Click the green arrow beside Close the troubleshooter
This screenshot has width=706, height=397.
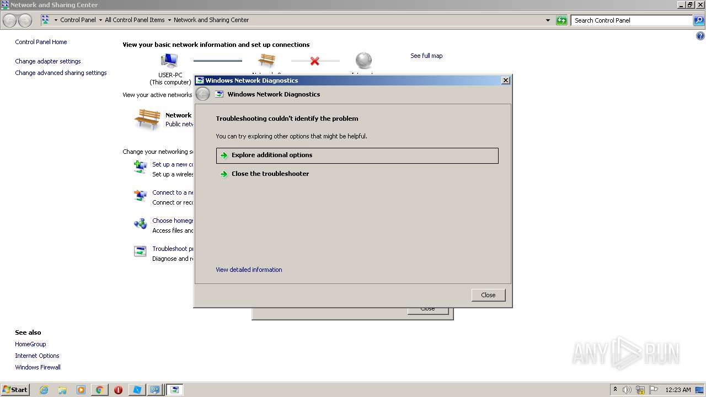coord(224,174)
